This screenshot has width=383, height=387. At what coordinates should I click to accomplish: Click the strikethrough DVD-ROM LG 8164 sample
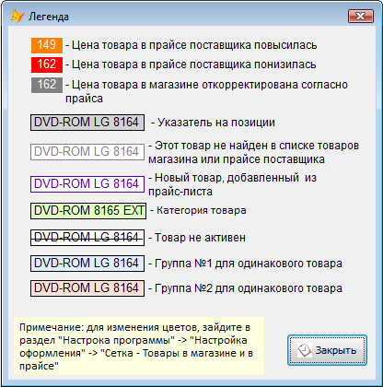[87, 238]
